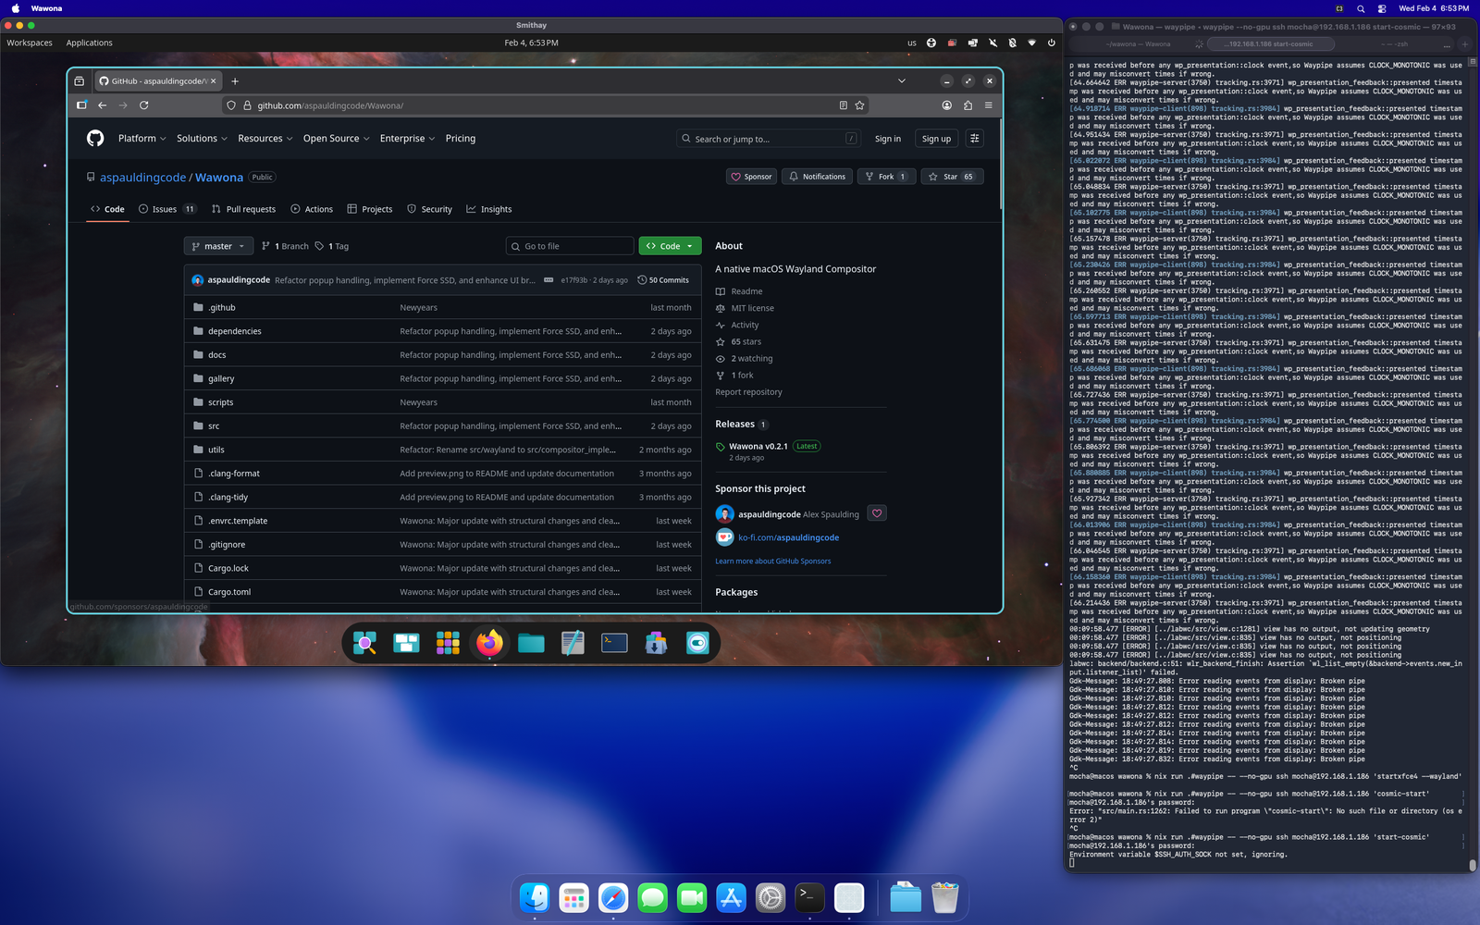Viewport: 1480px width, 925px height.
Task: Open the green Code dropdown
Action: point(670,246)
